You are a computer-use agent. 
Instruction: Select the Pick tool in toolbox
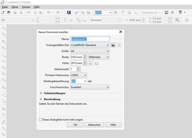tap(4, 28)
